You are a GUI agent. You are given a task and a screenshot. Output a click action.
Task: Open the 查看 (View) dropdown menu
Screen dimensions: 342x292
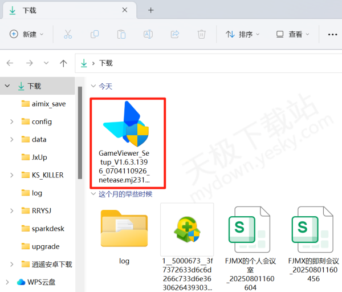tap(292, 34)
